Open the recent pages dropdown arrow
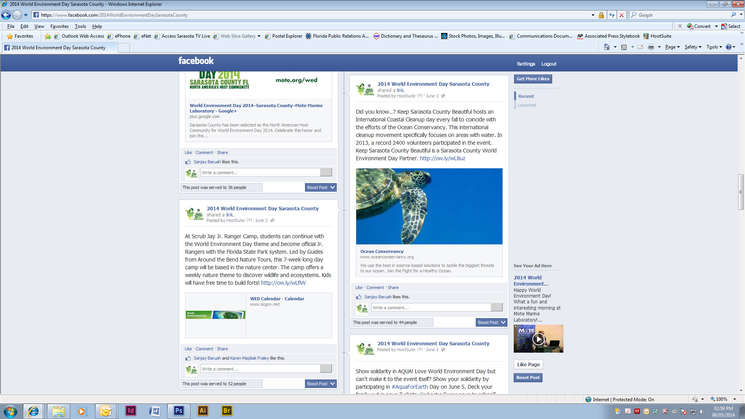This screenshot has width=745, height=419. point(26,15)
